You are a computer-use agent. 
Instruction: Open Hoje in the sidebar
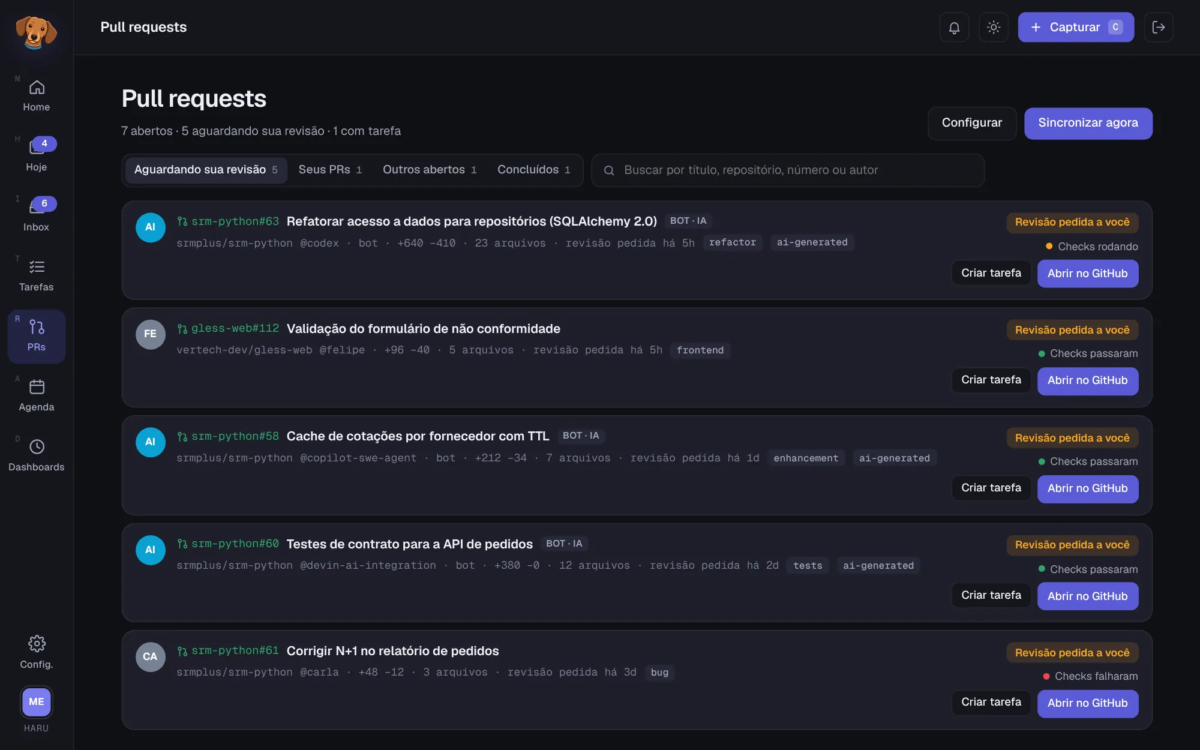pyautogui.click(x=37, y=156)
